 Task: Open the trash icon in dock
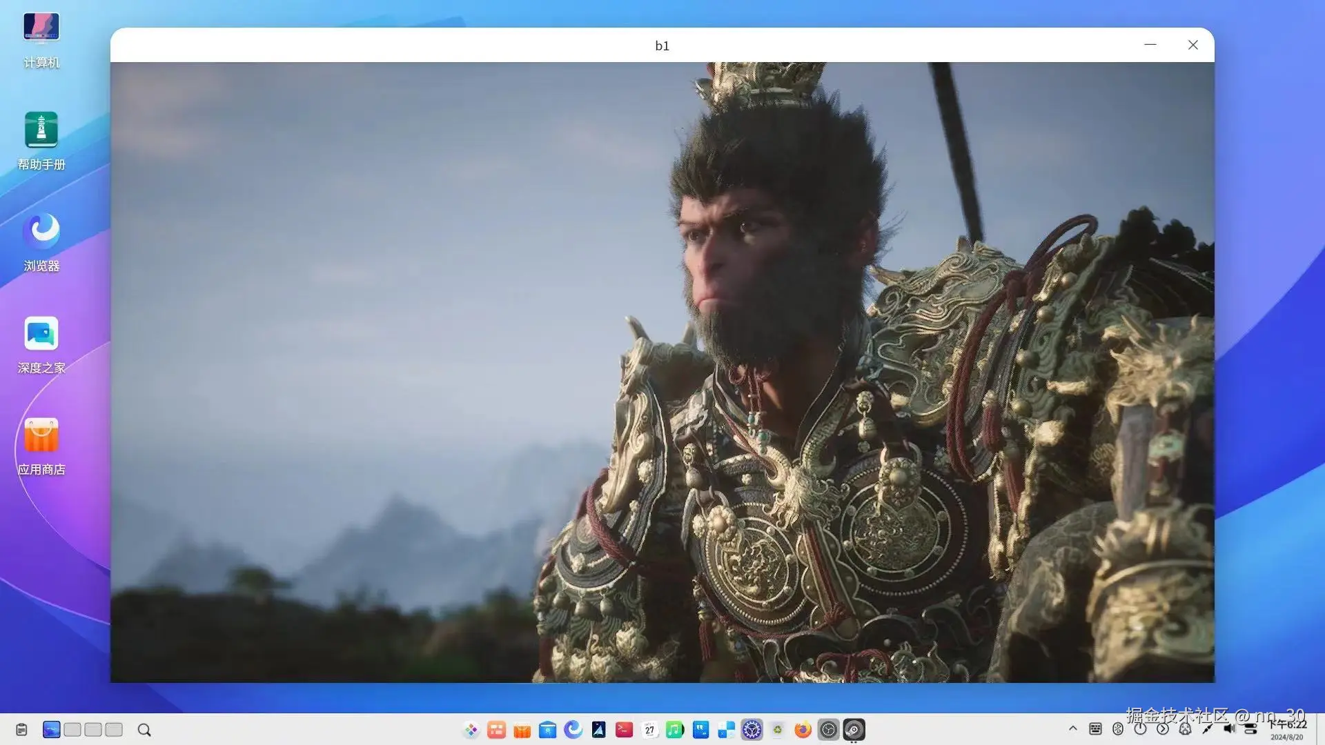777,730
